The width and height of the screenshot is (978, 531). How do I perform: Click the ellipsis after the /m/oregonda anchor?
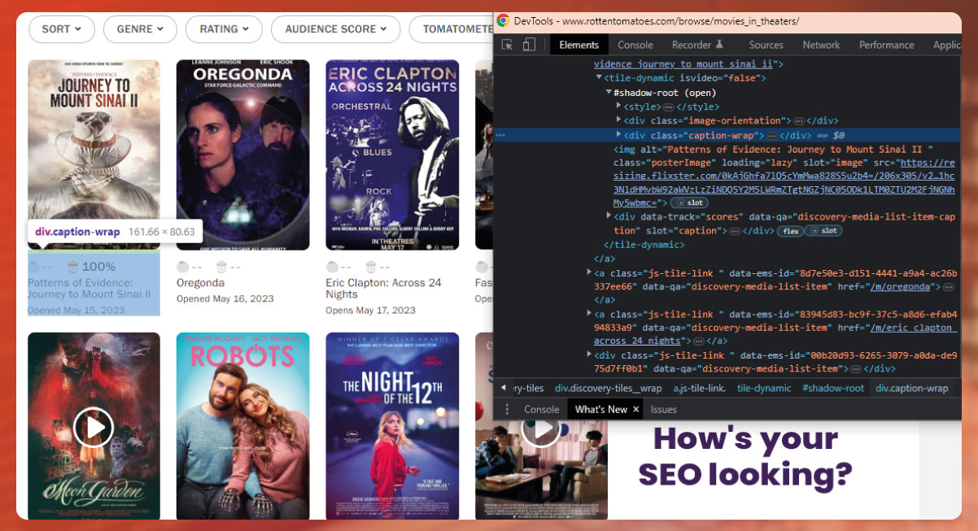(948, 287)
